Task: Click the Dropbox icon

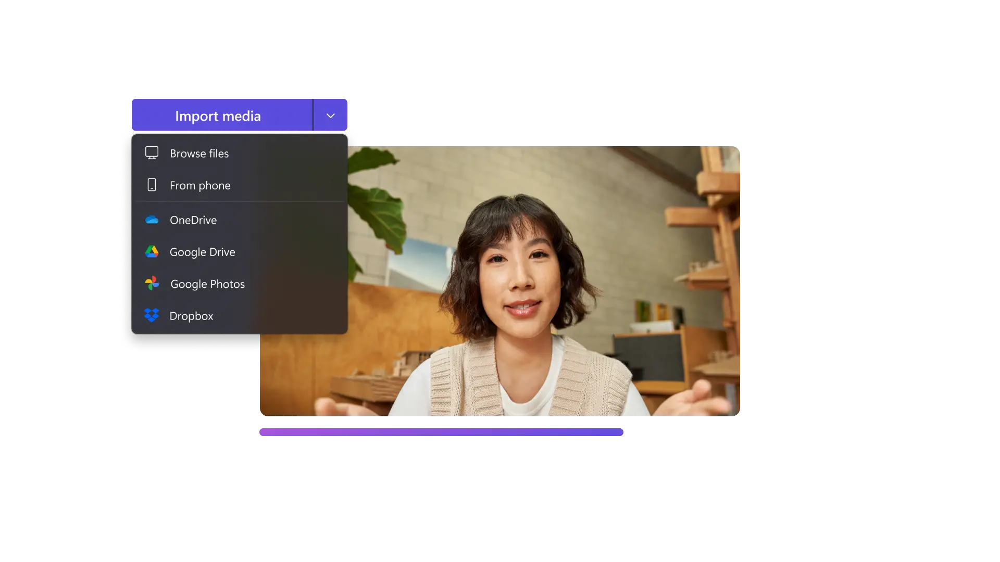Action: pyautogui.click(x=152, y=316)
